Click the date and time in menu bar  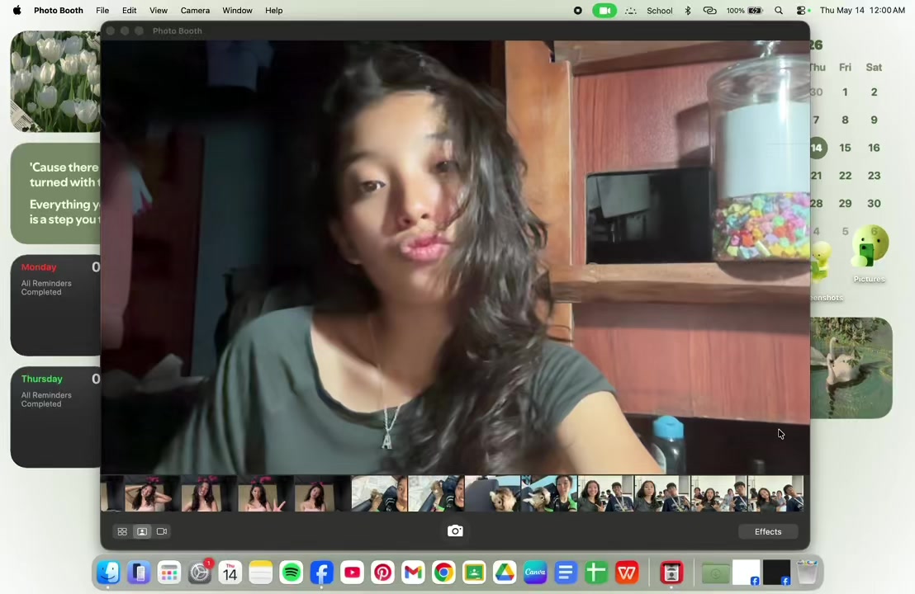(862, 11)
